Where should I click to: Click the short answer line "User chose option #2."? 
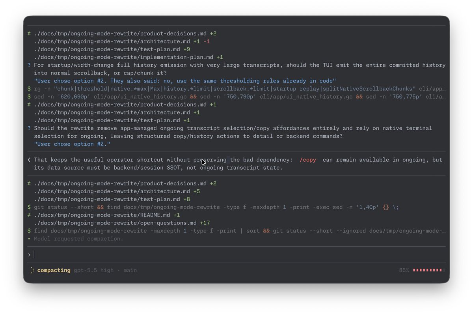click(x=72, y=144)
